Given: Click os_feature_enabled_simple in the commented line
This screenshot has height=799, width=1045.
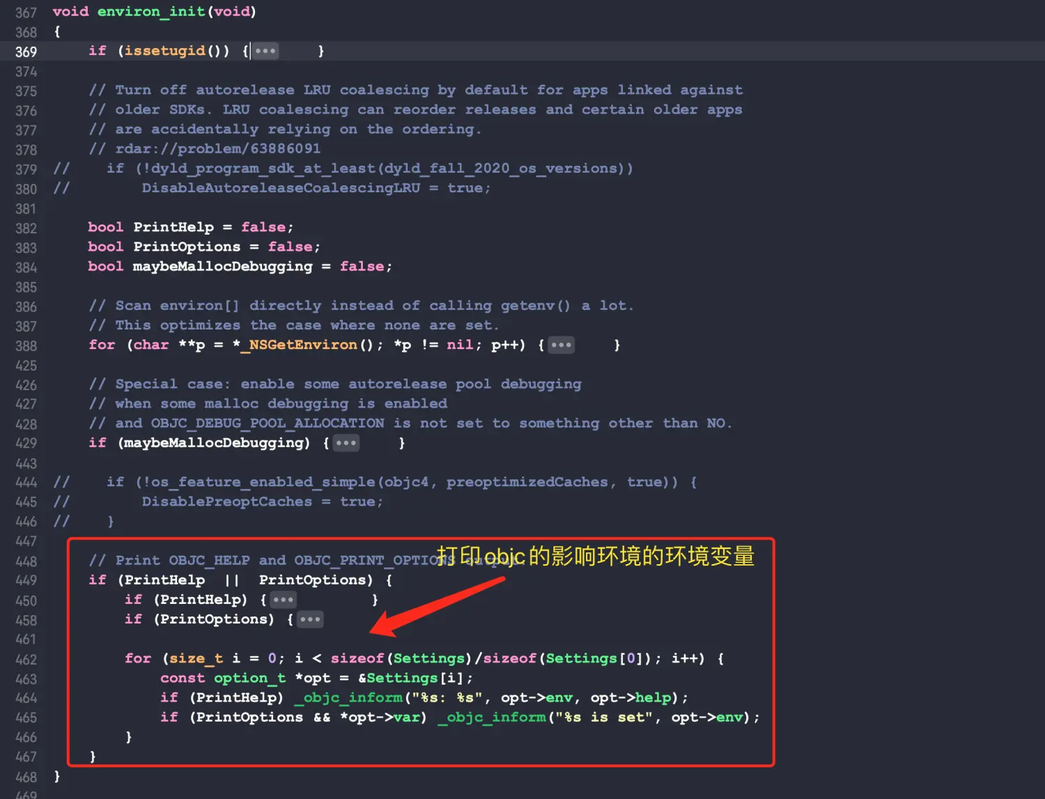Looking at the screenshot, I should pyautogui.click(x=263, y=482).
